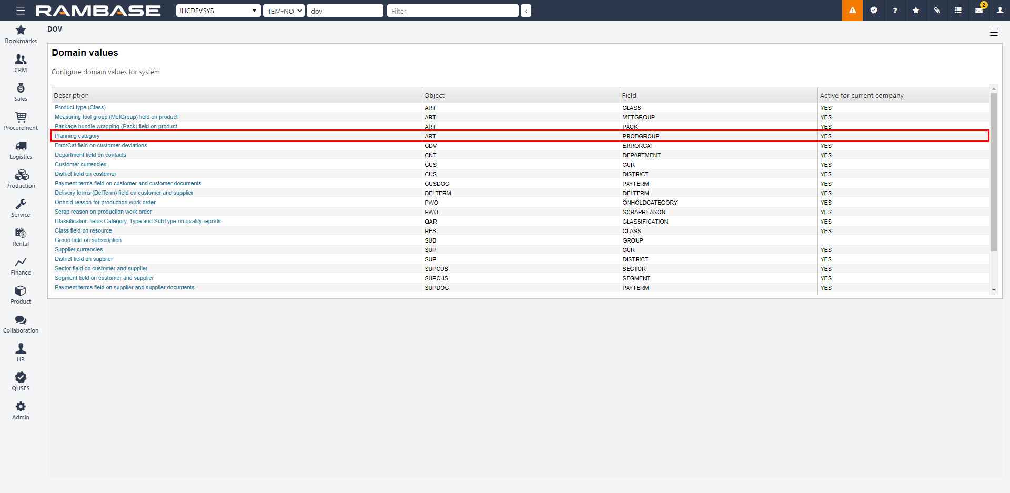The image size is (1010, 493).
Task: Open the Customer currencies link
Action: click(x=80, y=164)
